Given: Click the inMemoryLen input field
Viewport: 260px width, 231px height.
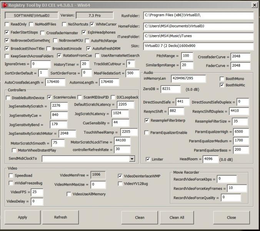Looking at the screenshot, I should pos(188,79).
